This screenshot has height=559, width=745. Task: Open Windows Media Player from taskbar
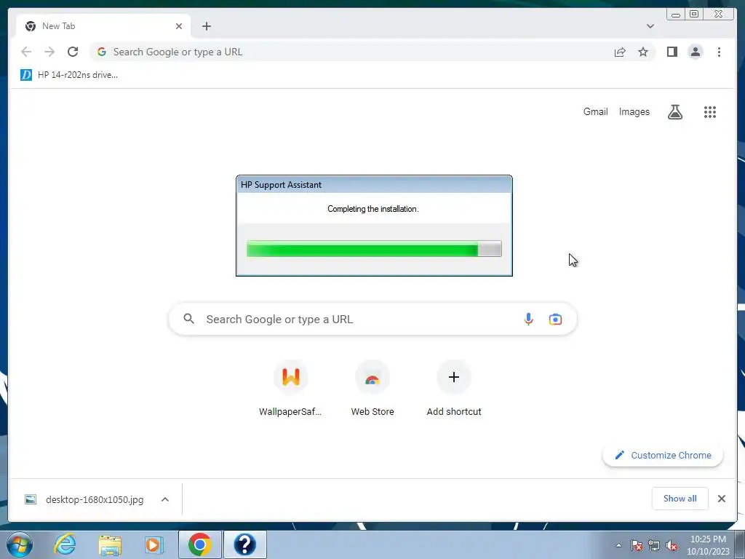(154, 544)
